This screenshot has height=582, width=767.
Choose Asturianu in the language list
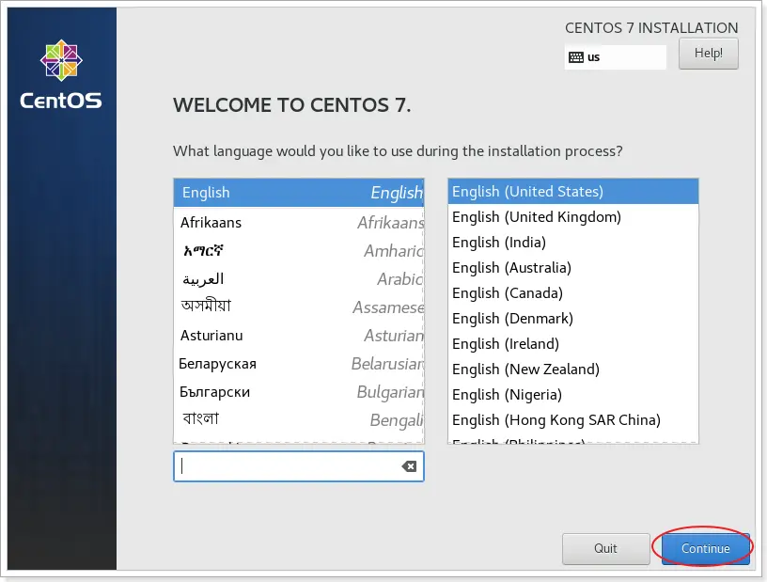299,336
